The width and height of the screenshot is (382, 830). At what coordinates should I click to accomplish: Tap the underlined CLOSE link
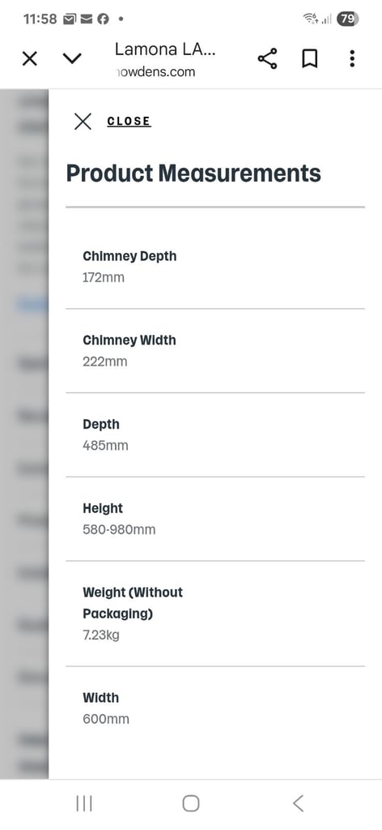coord(129,122)
